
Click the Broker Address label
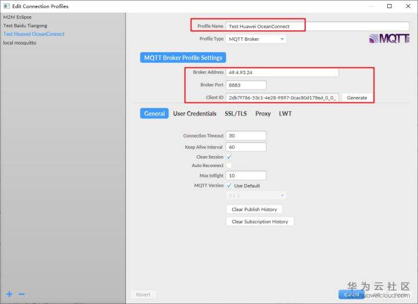point(208,72)
